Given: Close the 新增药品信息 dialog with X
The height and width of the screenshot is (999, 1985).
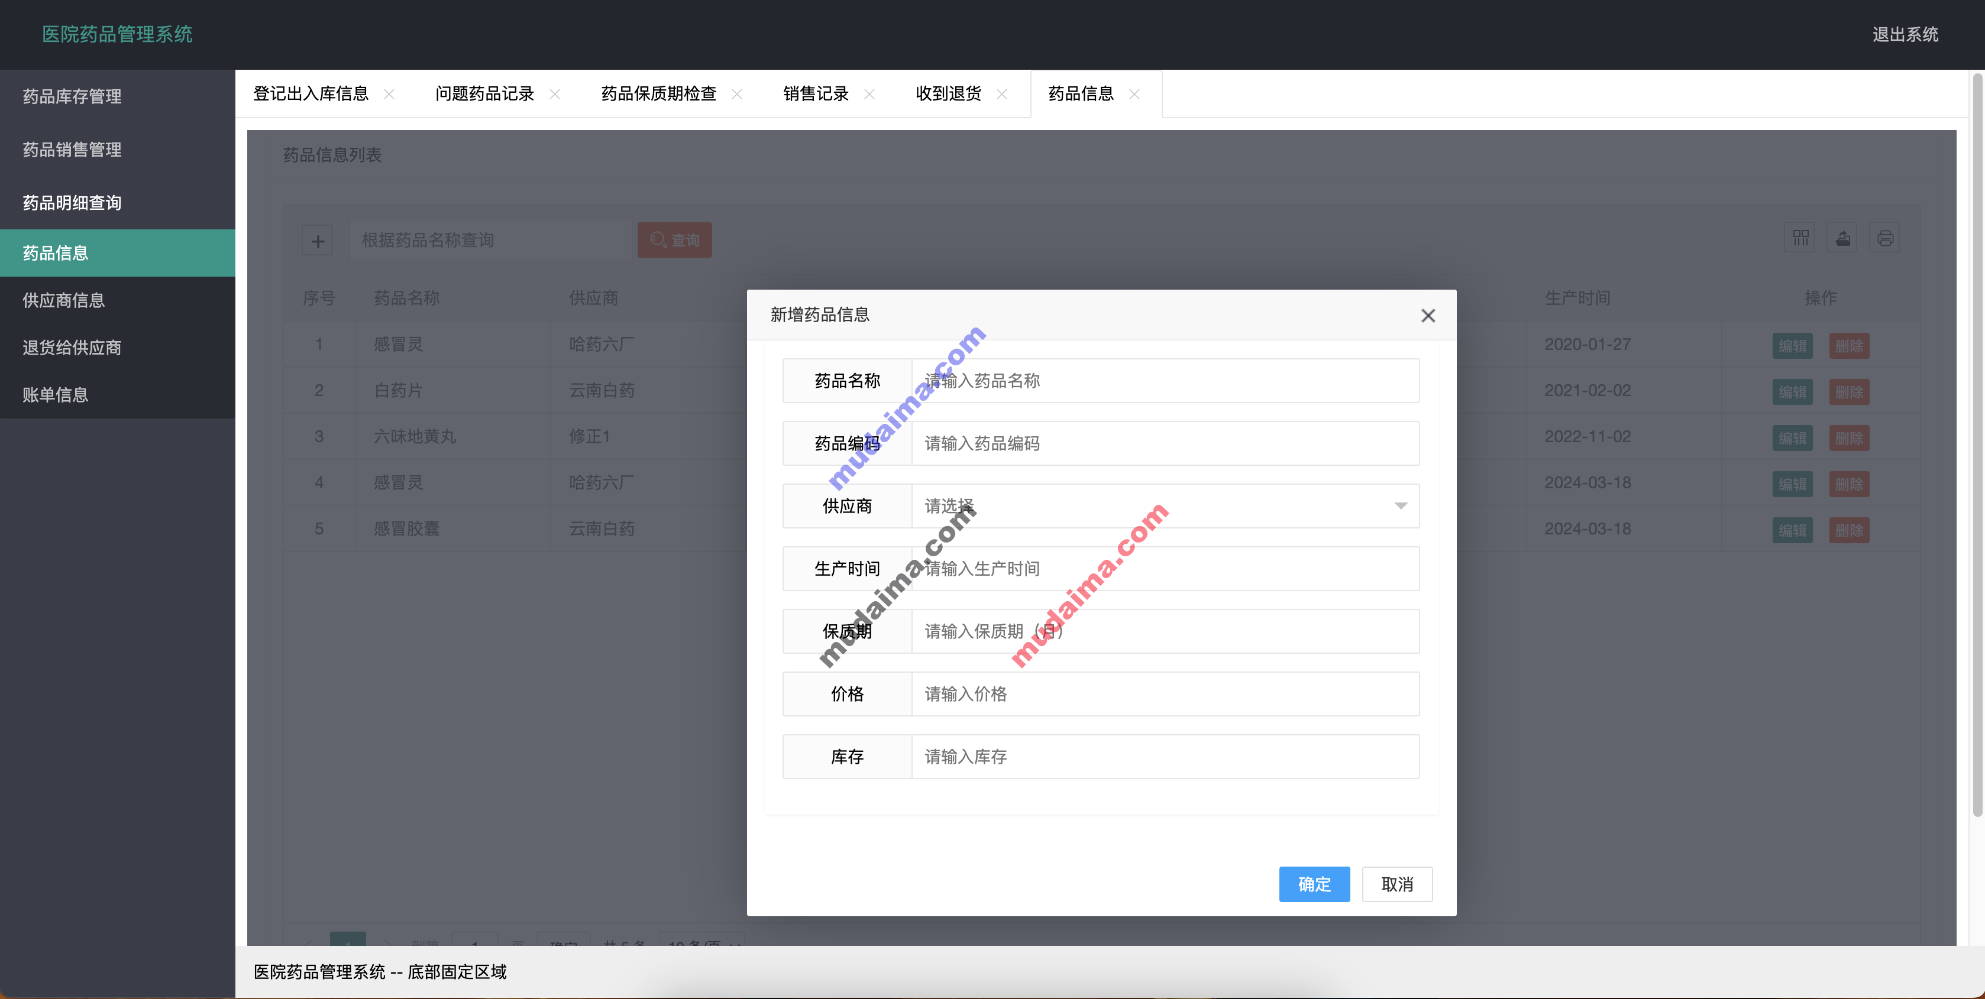Looking at the screenshot, I should [1428, 316].
